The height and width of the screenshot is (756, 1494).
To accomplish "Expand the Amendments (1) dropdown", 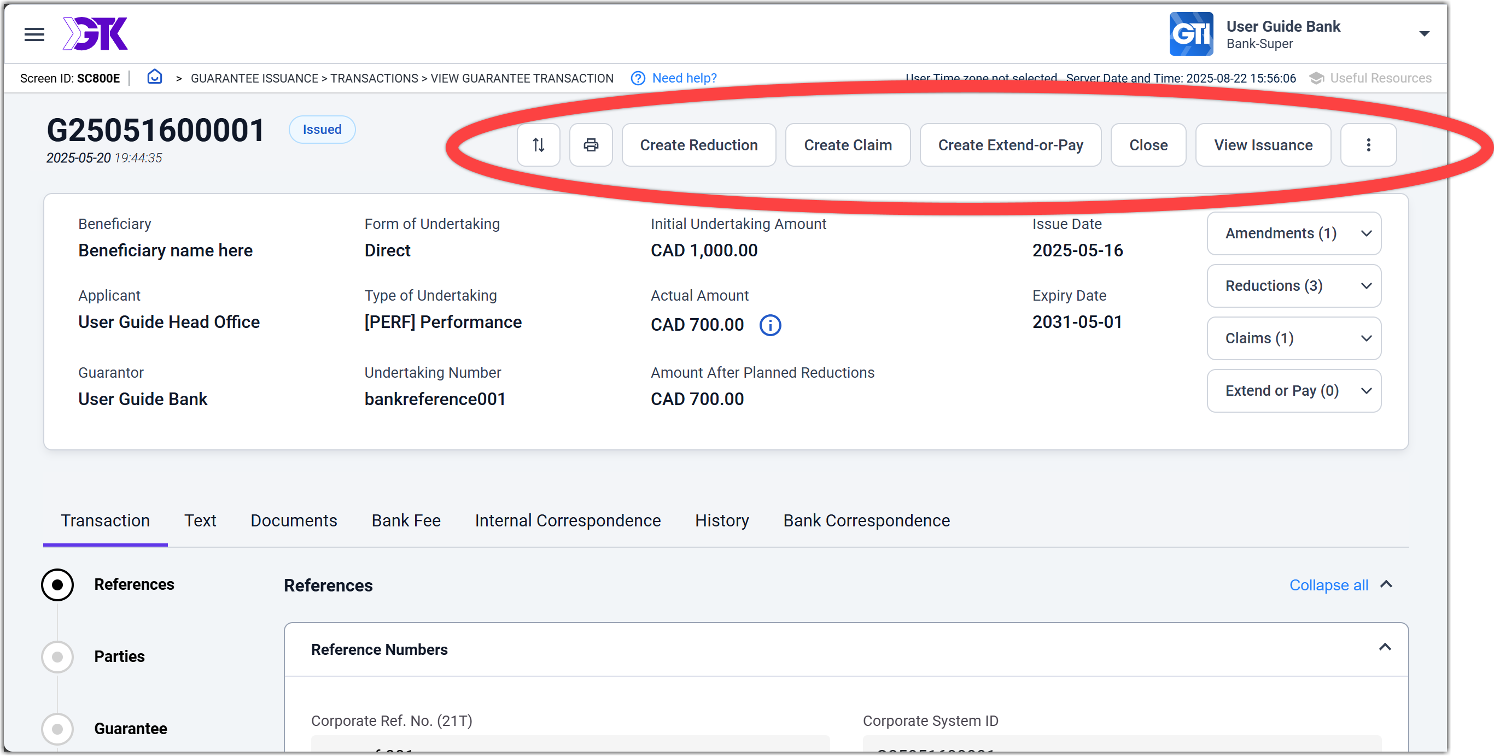I will 1294,233.
